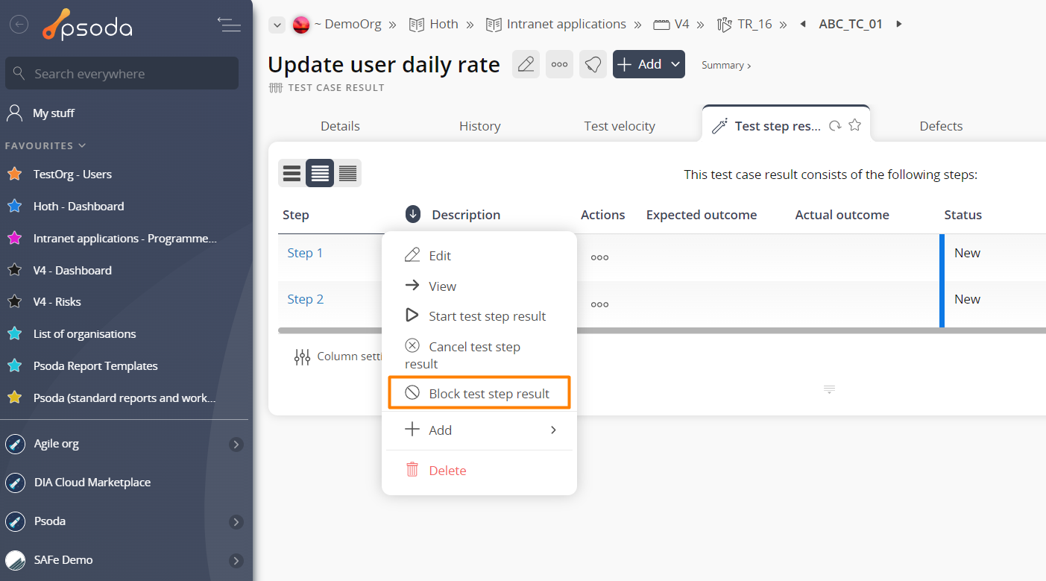1046x581 pixels.
Task: Refresh the Test step results tab
Action: click(x=836, y=126)
